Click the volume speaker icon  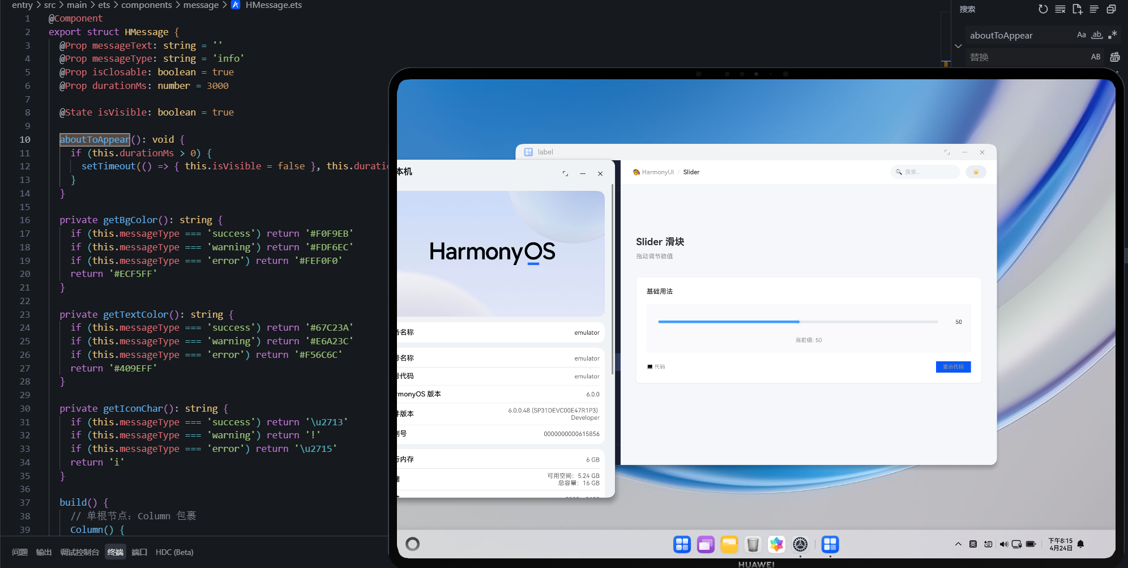pos(1003,544)
